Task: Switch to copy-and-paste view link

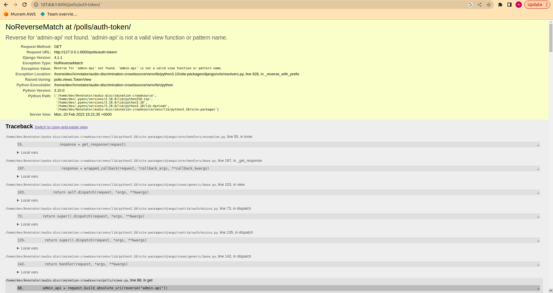Action: [61, 127]
